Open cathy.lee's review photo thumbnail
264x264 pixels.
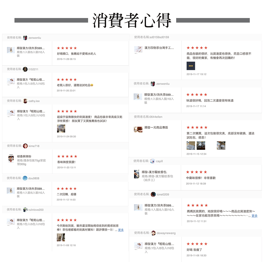(x=61, y=129)
